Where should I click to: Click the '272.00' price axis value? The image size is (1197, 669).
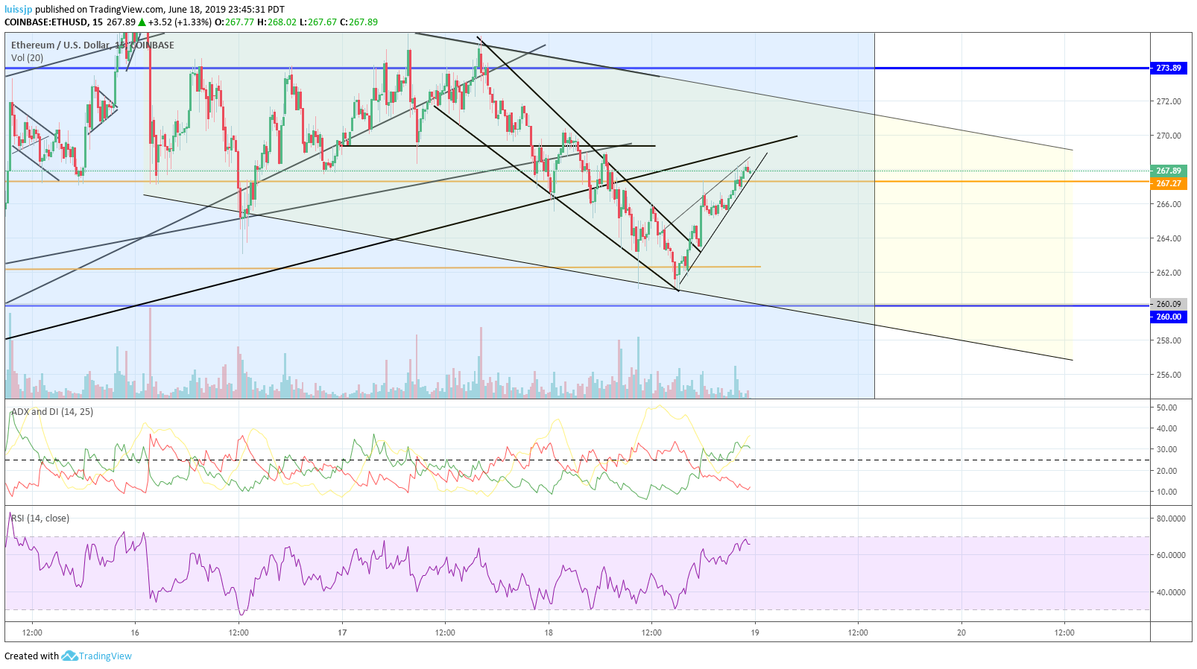tap(1169, 101)
